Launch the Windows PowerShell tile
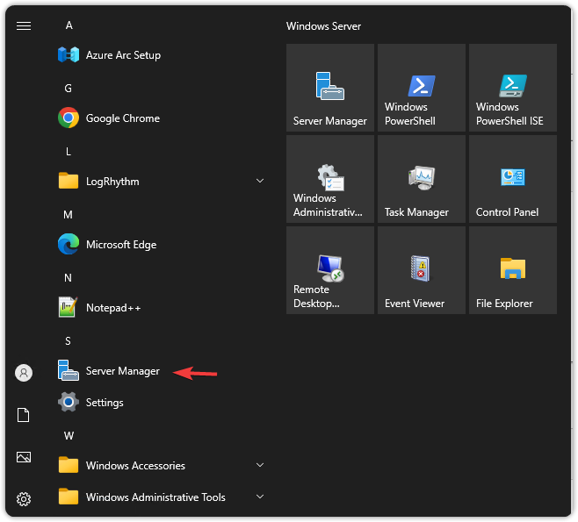 click(422, 88)
